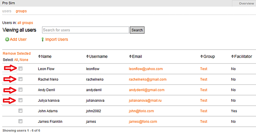Viewport: 256px width, 137px height.
Task: Open email leonflow@yahoo.com
Action: click(146, 69)
